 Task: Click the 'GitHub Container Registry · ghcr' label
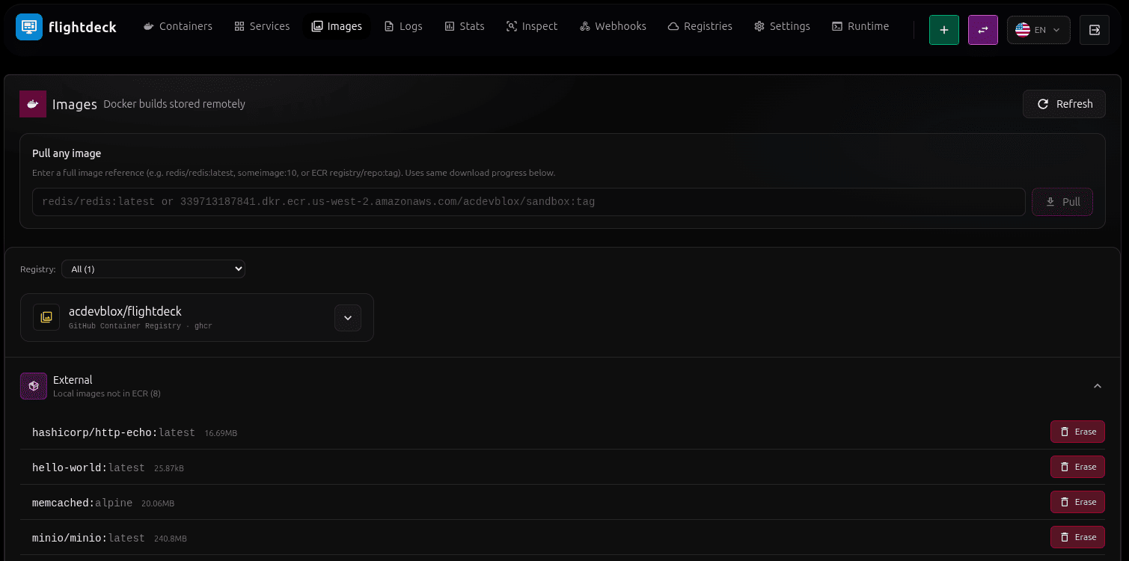click(x=140, y=326)
